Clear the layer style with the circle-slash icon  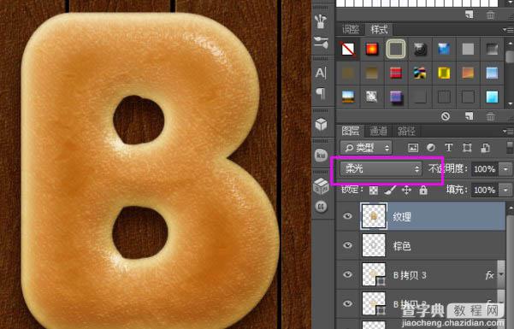pos(446,116)
